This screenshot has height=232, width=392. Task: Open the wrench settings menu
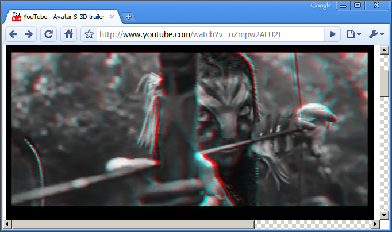[376, 34]
